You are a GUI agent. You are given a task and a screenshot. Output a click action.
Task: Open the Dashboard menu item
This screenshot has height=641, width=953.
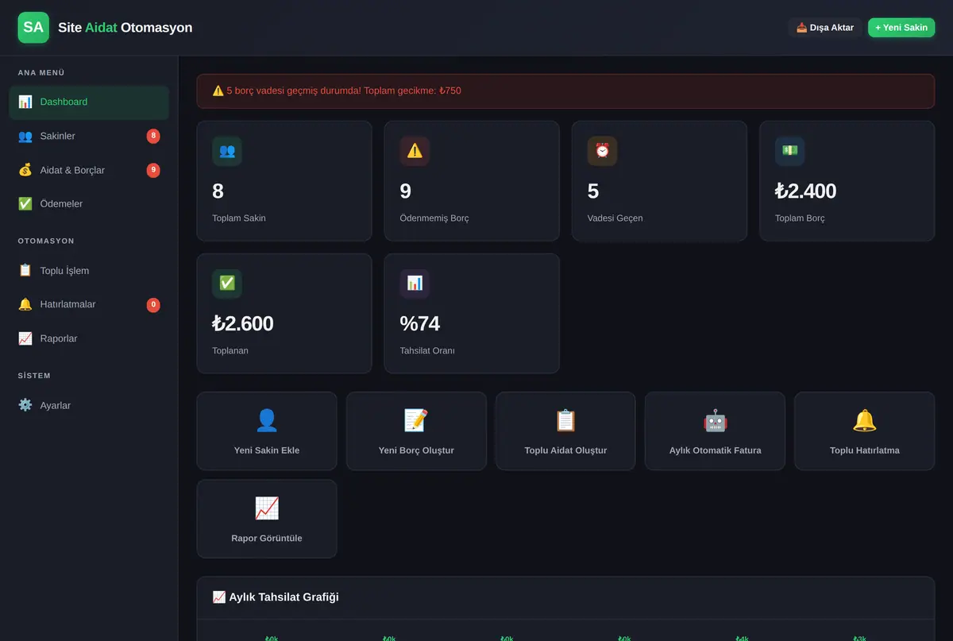pyautogui.click(x=89, y=102)
